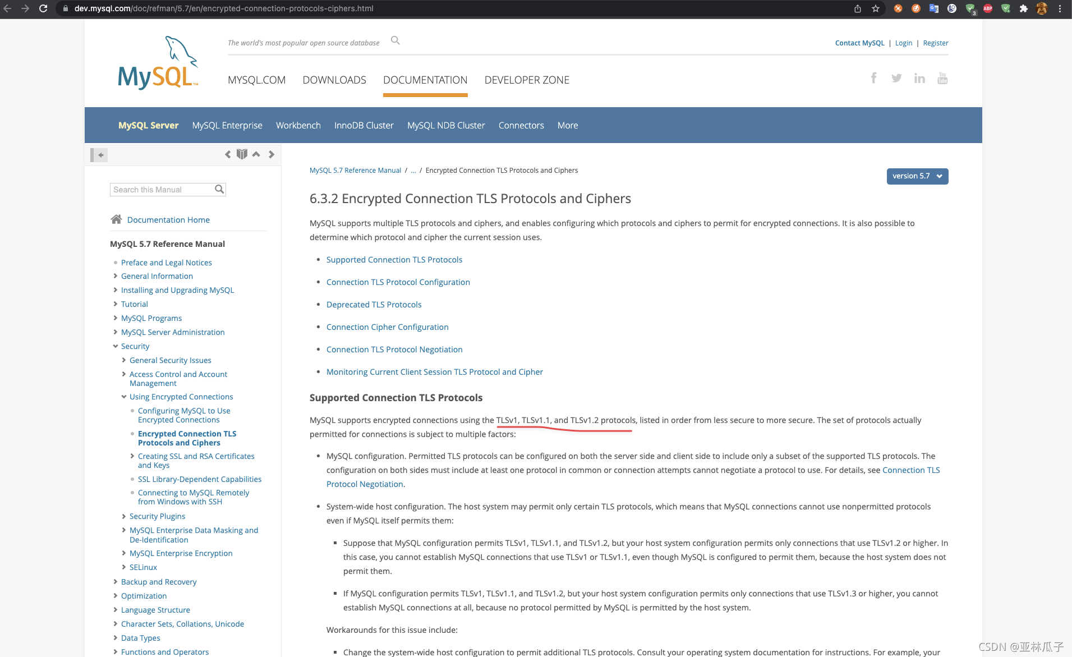Expand the Backup and Recovery arrow
This screenshot has height=657, width=1072.
point(115,582)
